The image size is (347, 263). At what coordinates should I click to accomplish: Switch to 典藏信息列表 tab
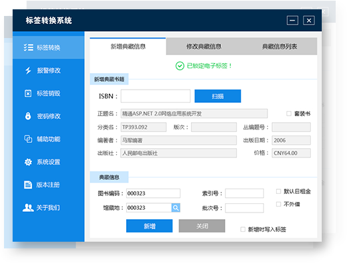click(x=279, y=46)
